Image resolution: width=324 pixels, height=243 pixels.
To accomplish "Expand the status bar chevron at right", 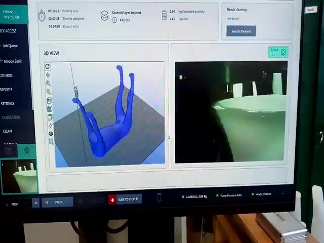I will click(282, 193).
